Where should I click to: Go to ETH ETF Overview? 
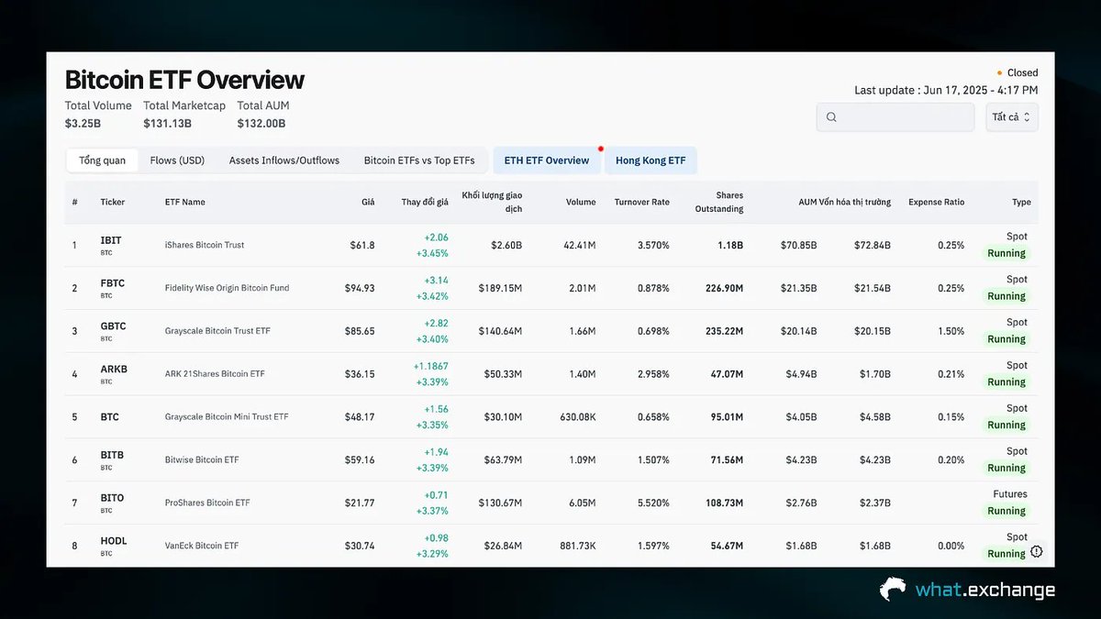tap(547, 160)
